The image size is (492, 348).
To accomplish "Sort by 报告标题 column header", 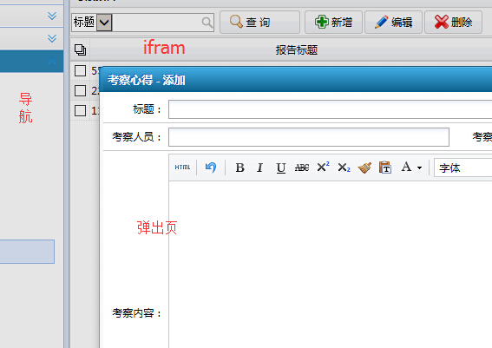I will tap(297, 49).
